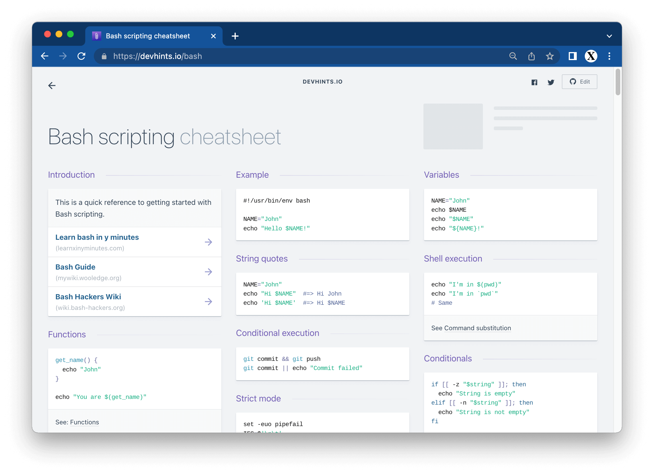The image size is (654, 475).
Task: Share the cheatsheet via Twitter icon
Action: coord(551,82)
